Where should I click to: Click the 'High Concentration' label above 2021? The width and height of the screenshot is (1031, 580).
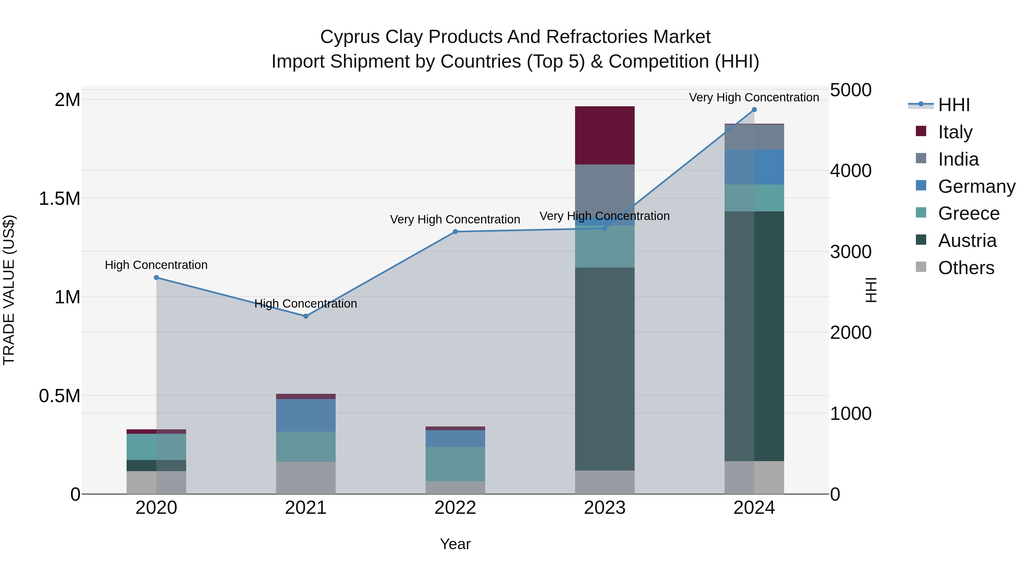coord(306,303)
